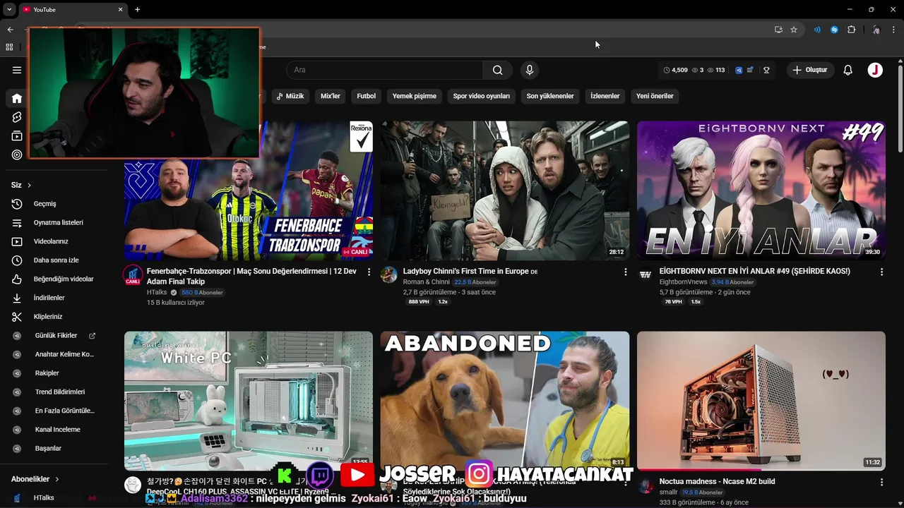
Task: Open EightbornVnews channel name link
Action: 683,282
